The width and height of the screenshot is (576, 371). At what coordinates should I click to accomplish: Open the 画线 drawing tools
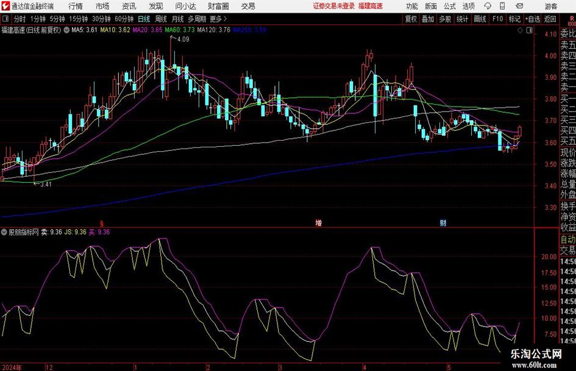pyautogui.click(x=480, y=19)
